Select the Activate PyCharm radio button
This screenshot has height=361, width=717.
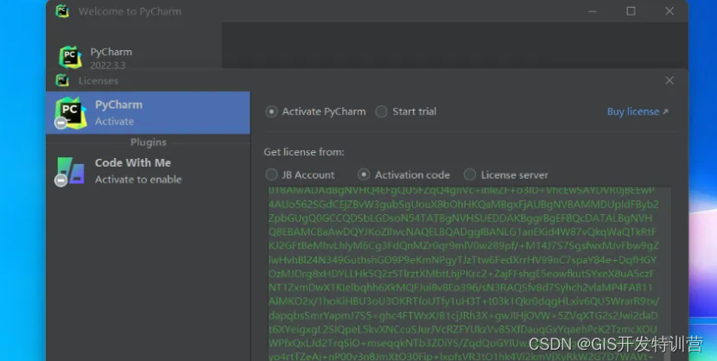(x=271, y=111)
